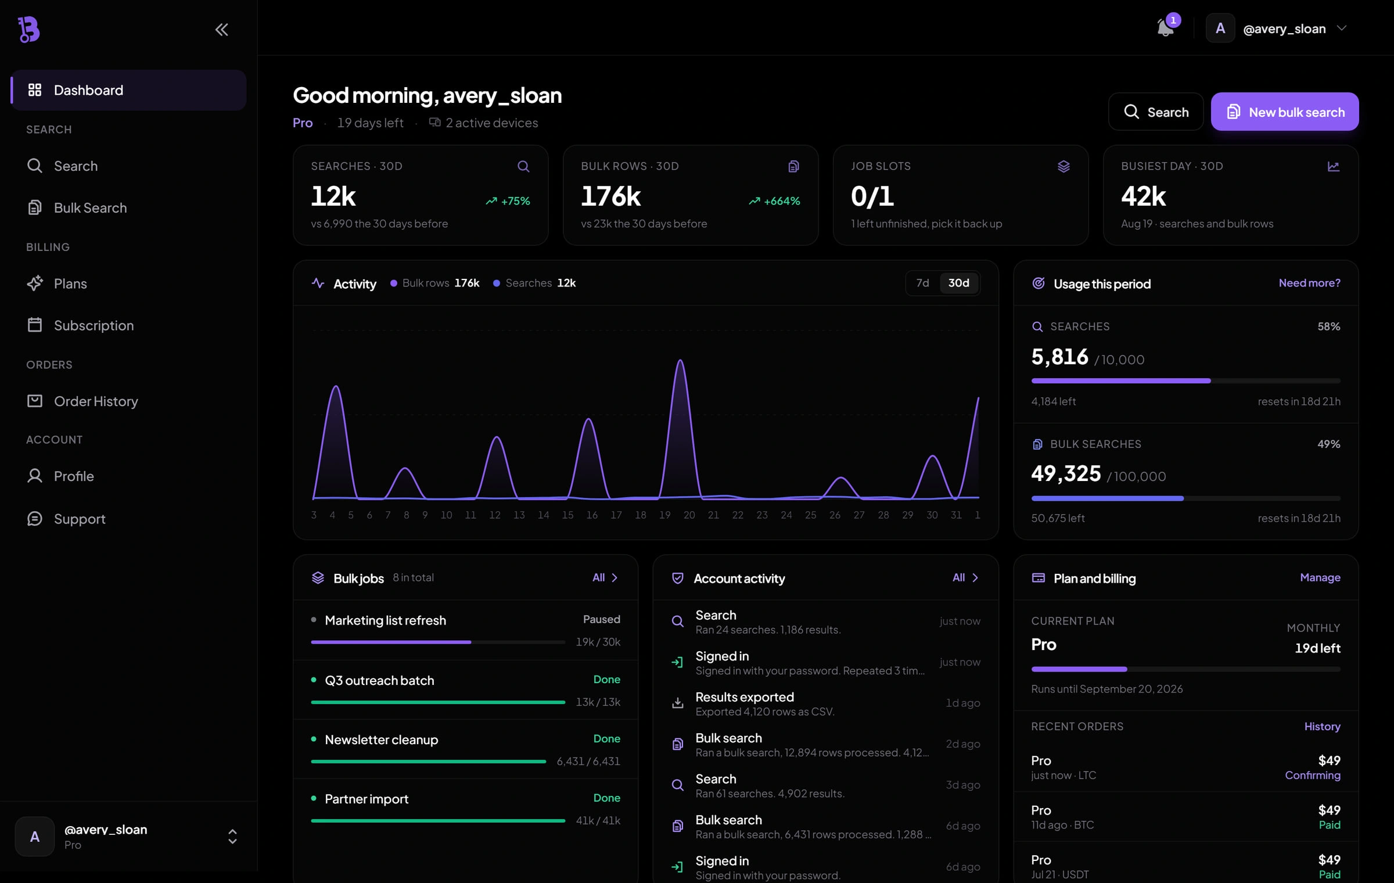Click the 'Need more?' link
Viewport: 1394px width, 883px height.
click(1309, 283)
